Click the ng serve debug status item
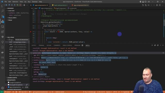Screen dimensions: 165x93 pos(40,92)
